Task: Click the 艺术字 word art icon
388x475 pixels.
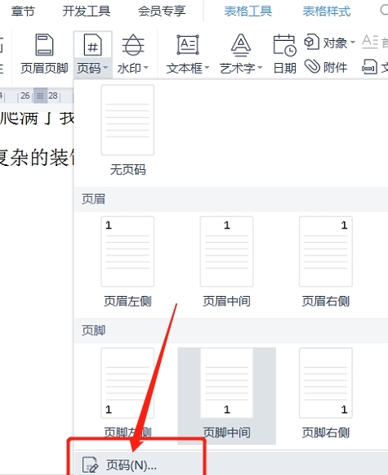Action: pos(241,45)
